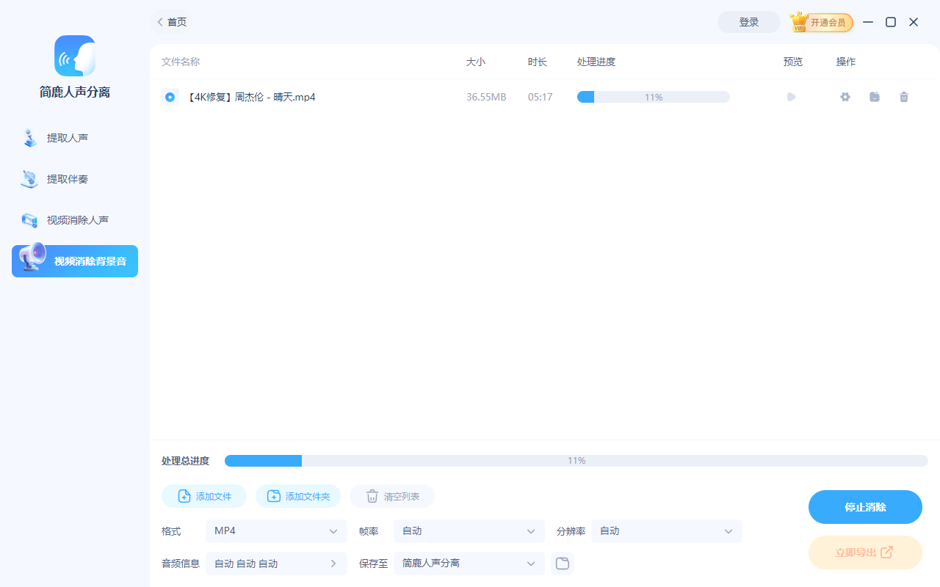
Task: Click the 停止消除 stop button
Action: pos(865,506)
